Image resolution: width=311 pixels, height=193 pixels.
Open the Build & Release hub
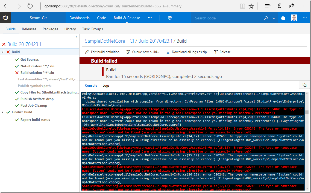[127, 18]
